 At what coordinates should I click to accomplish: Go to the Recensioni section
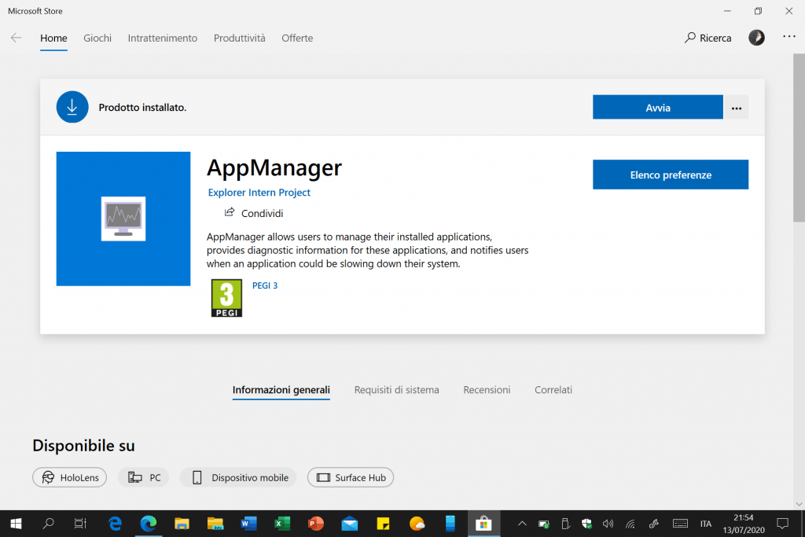(x=487, y=390)
